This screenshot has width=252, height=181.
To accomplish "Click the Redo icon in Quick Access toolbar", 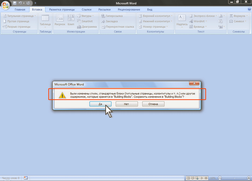I will pyautogui.click(x=28, y=3).
